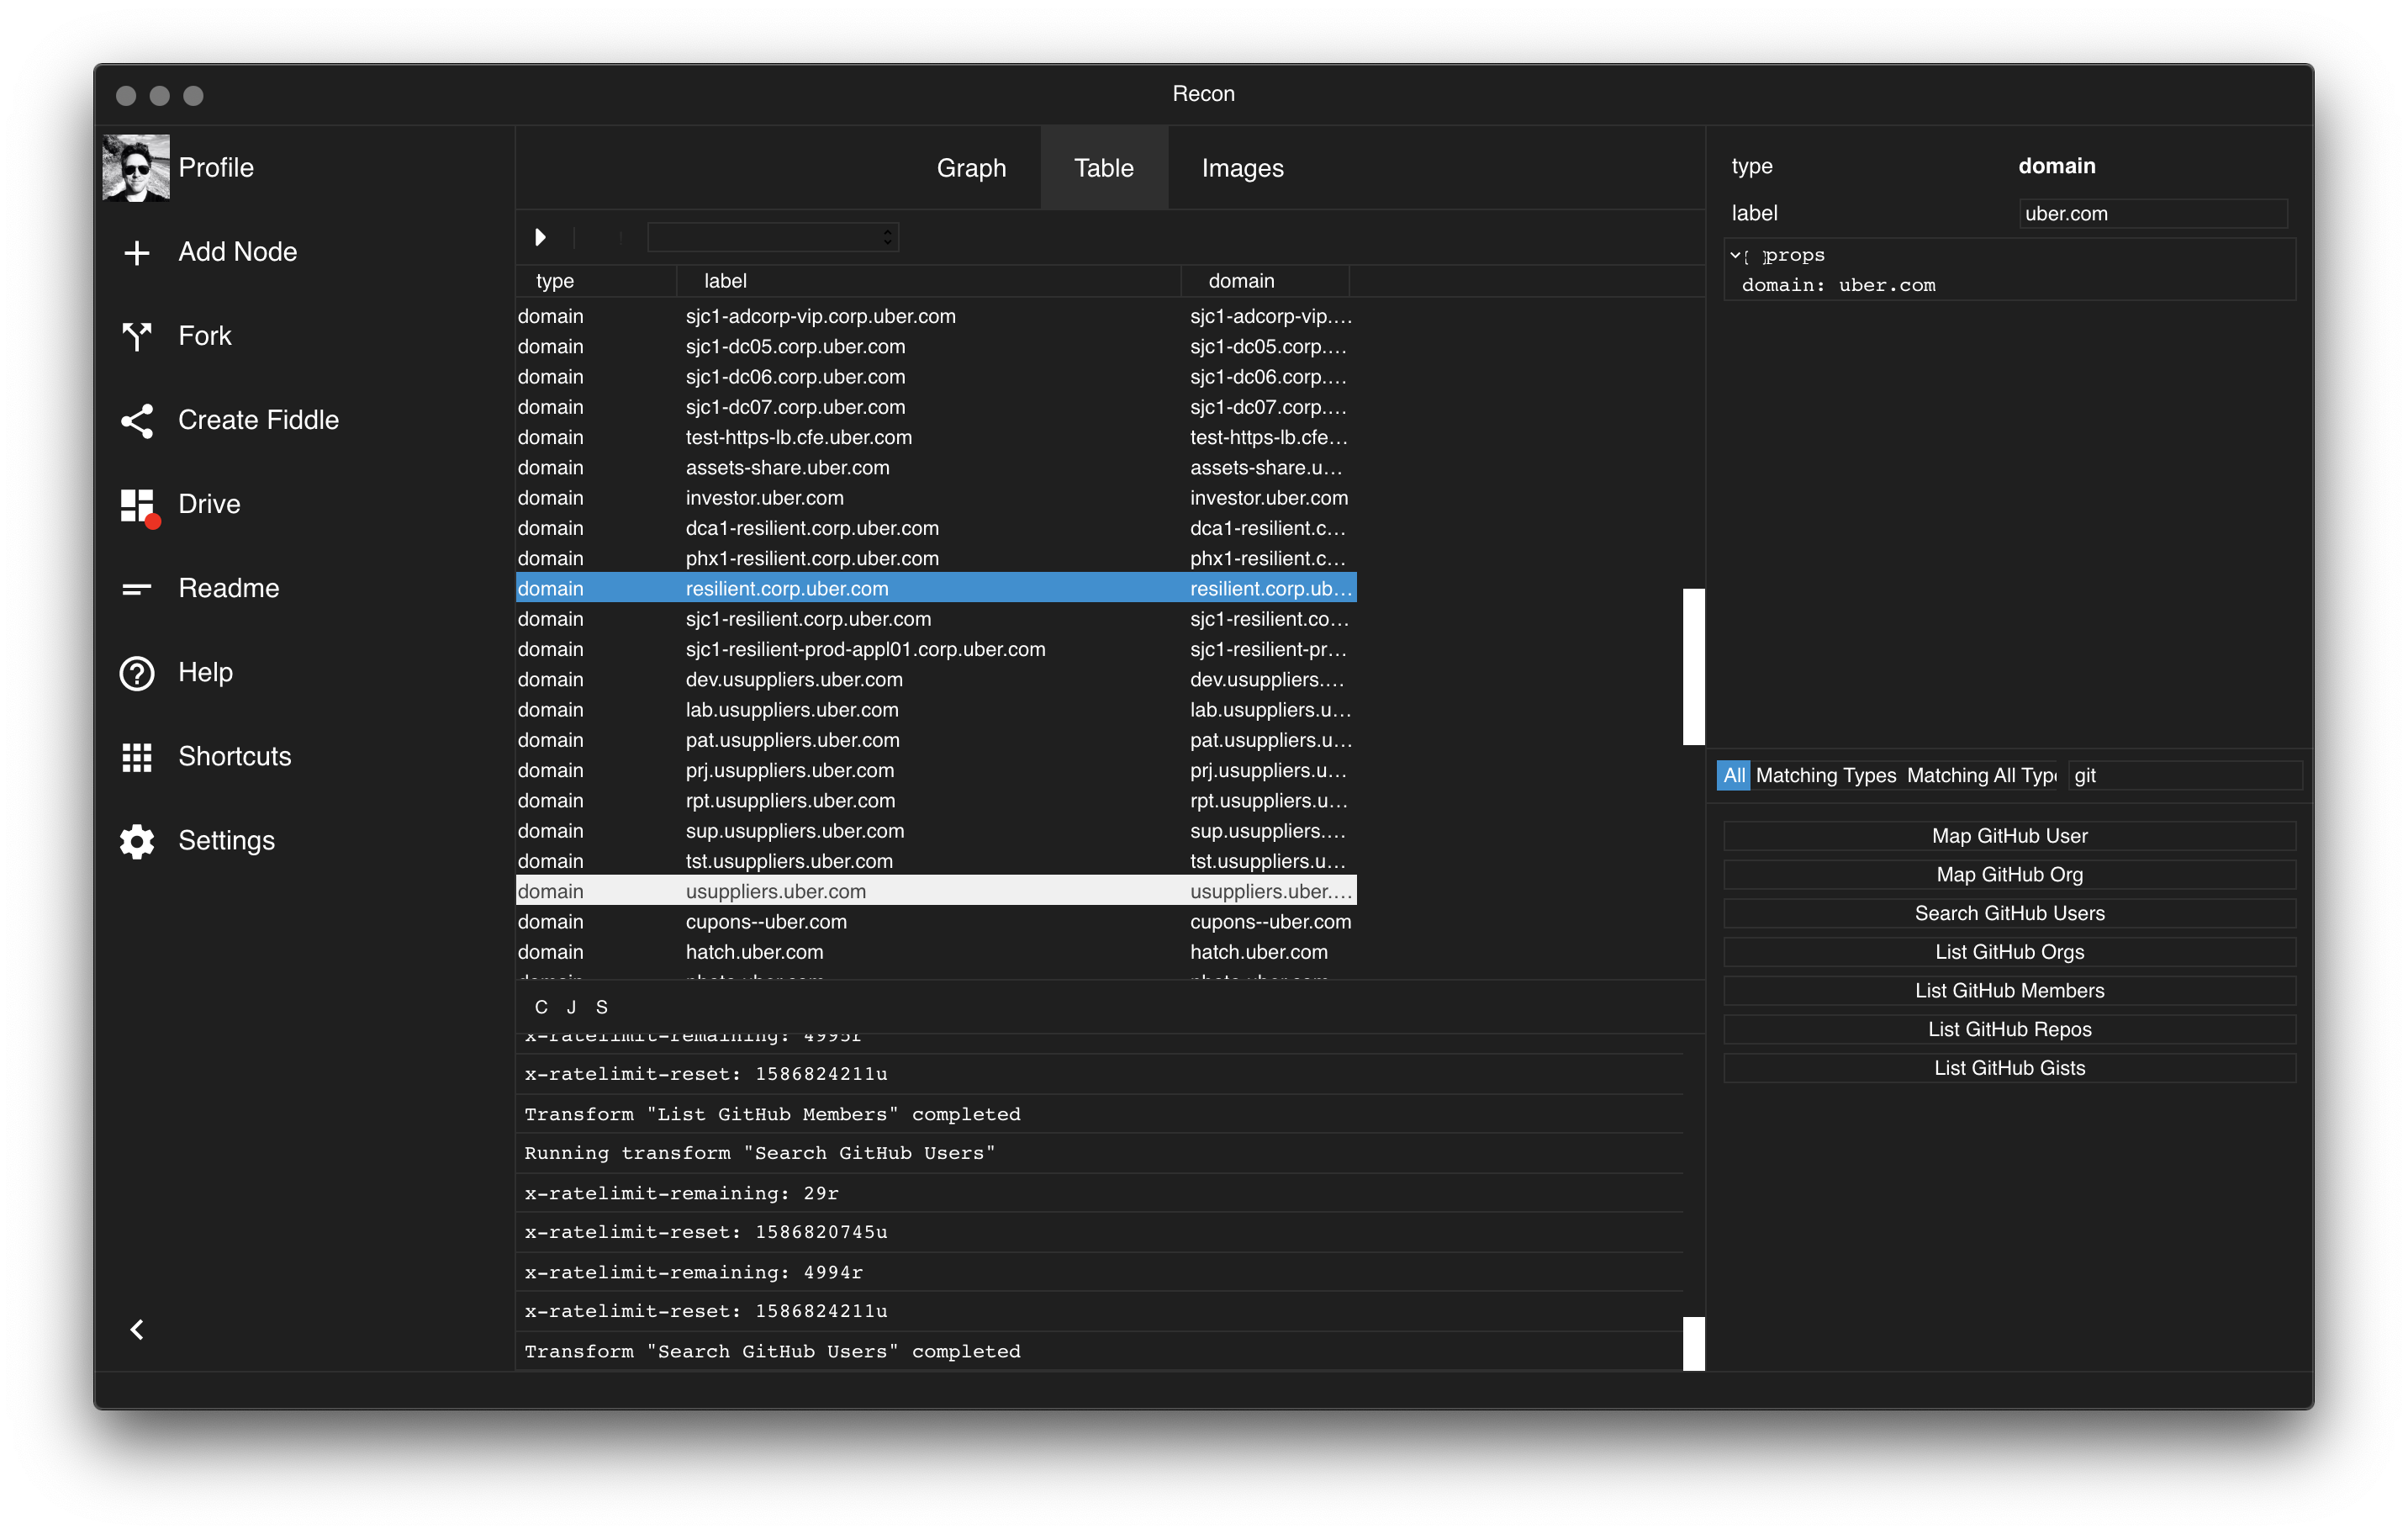Open the empty dropdown above the table
2408x1534 pixels.
tap(773, 237)
